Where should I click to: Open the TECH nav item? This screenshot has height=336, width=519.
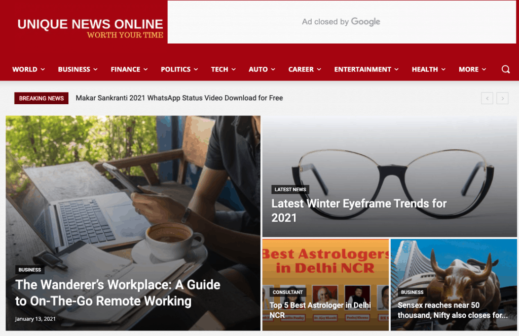pos(220,69)
